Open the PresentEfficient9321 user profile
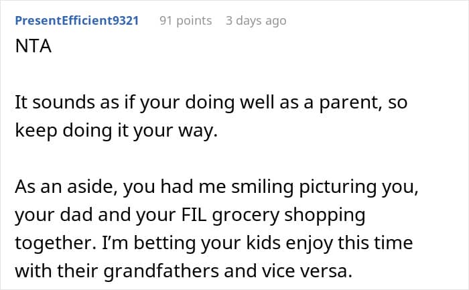469x290 pixels. point(77,21)
